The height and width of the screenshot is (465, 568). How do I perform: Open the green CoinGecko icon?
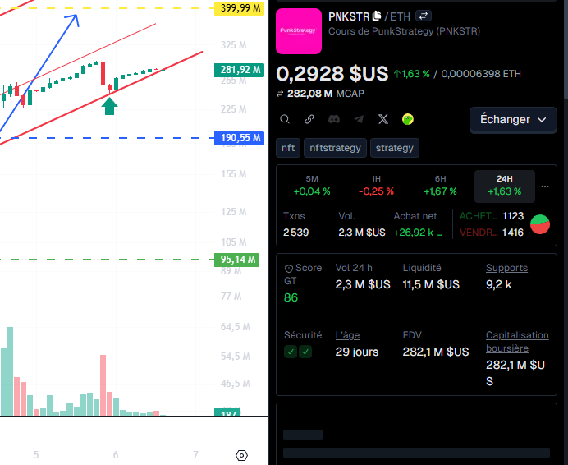[407, 119]
